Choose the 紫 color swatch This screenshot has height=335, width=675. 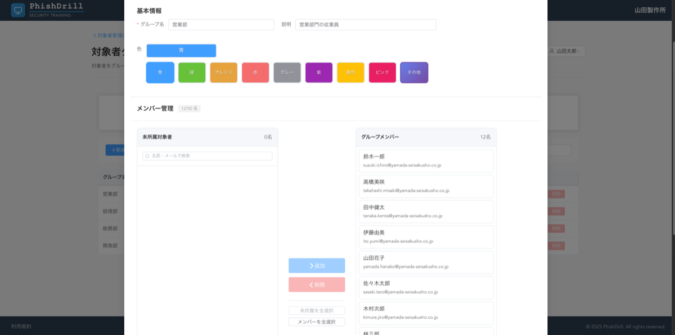[x=319, y=73]
